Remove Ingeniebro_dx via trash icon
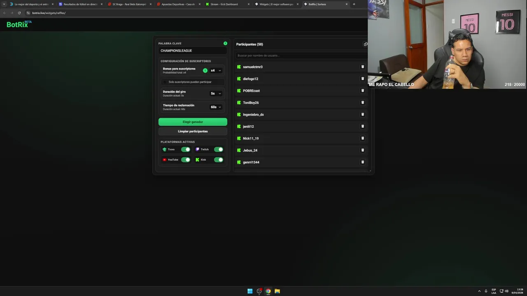 point(363,114)
